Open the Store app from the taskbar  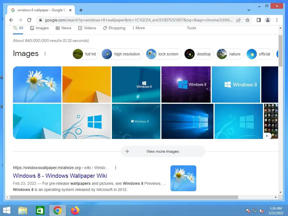pos(40,210)
